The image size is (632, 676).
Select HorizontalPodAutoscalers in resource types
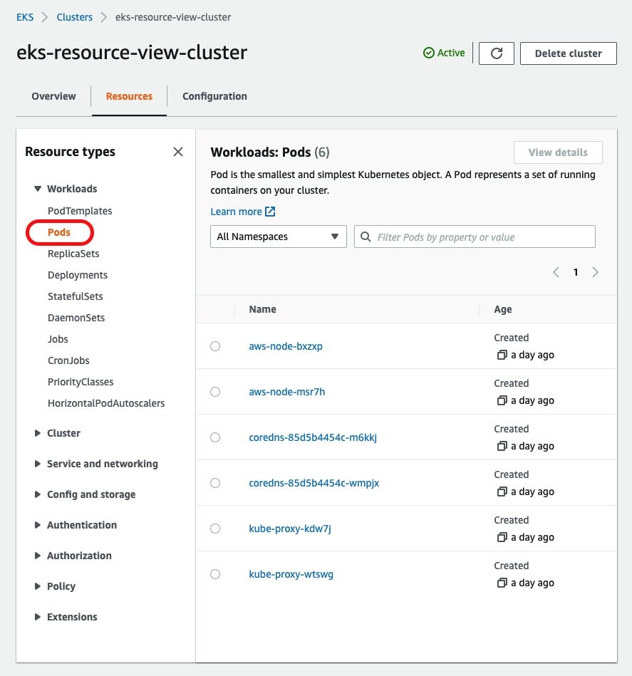point(106,403)
